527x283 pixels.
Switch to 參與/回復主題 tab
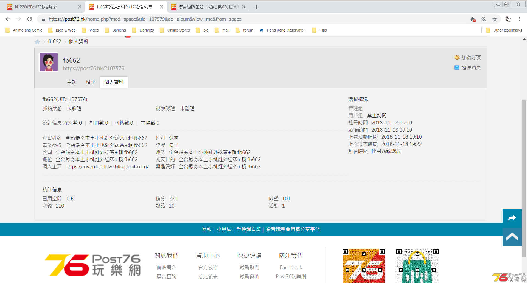208,7
